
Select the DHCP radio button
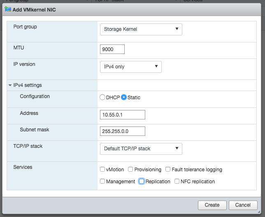(102, 97)
